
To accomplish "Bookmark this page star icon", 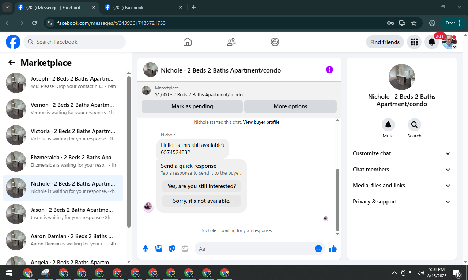I will tap(414, 23).
